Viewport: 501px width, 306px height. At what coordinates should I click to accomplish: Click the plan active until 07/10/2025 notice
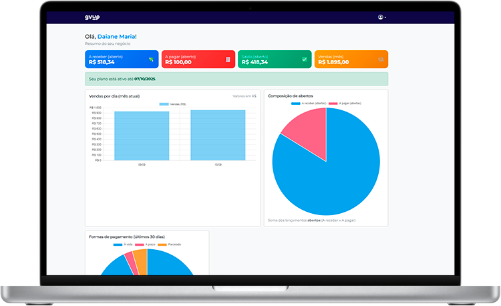point(236,79)
